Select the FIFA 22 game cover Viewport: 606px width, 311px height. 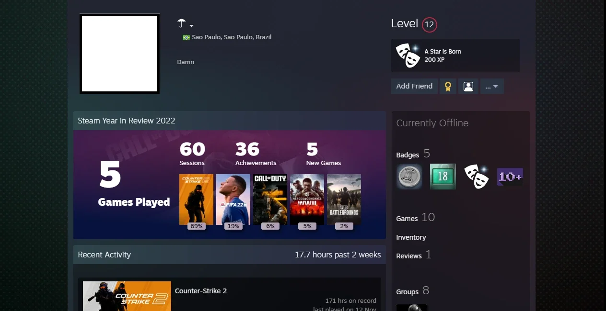click(233, 200)
